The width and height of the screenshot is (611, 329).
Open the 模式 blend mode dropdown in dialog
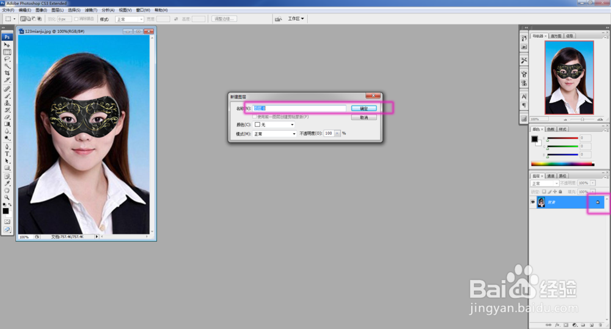pyautogui.click(x=275, y=134)
